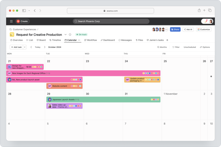Image resolution: width=221 pixels, height=147 pixels.
Task: Switch to the Timeline tab
Action: tap(55, 40)
